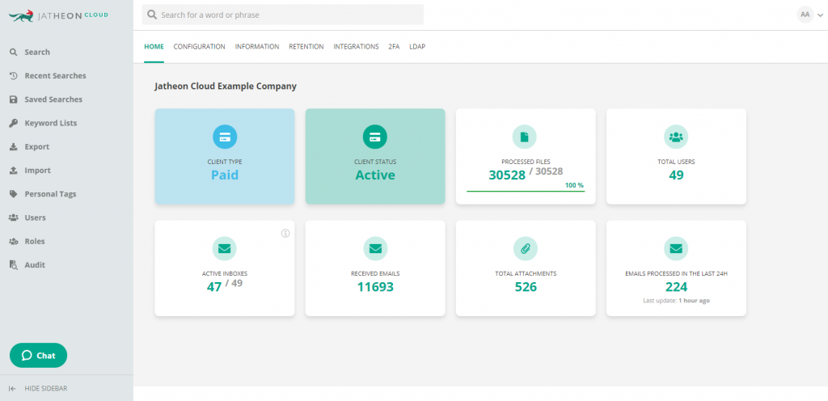Click the Paid client type value
The width and height of the screenshot is (828, 401).
point(225,175)
